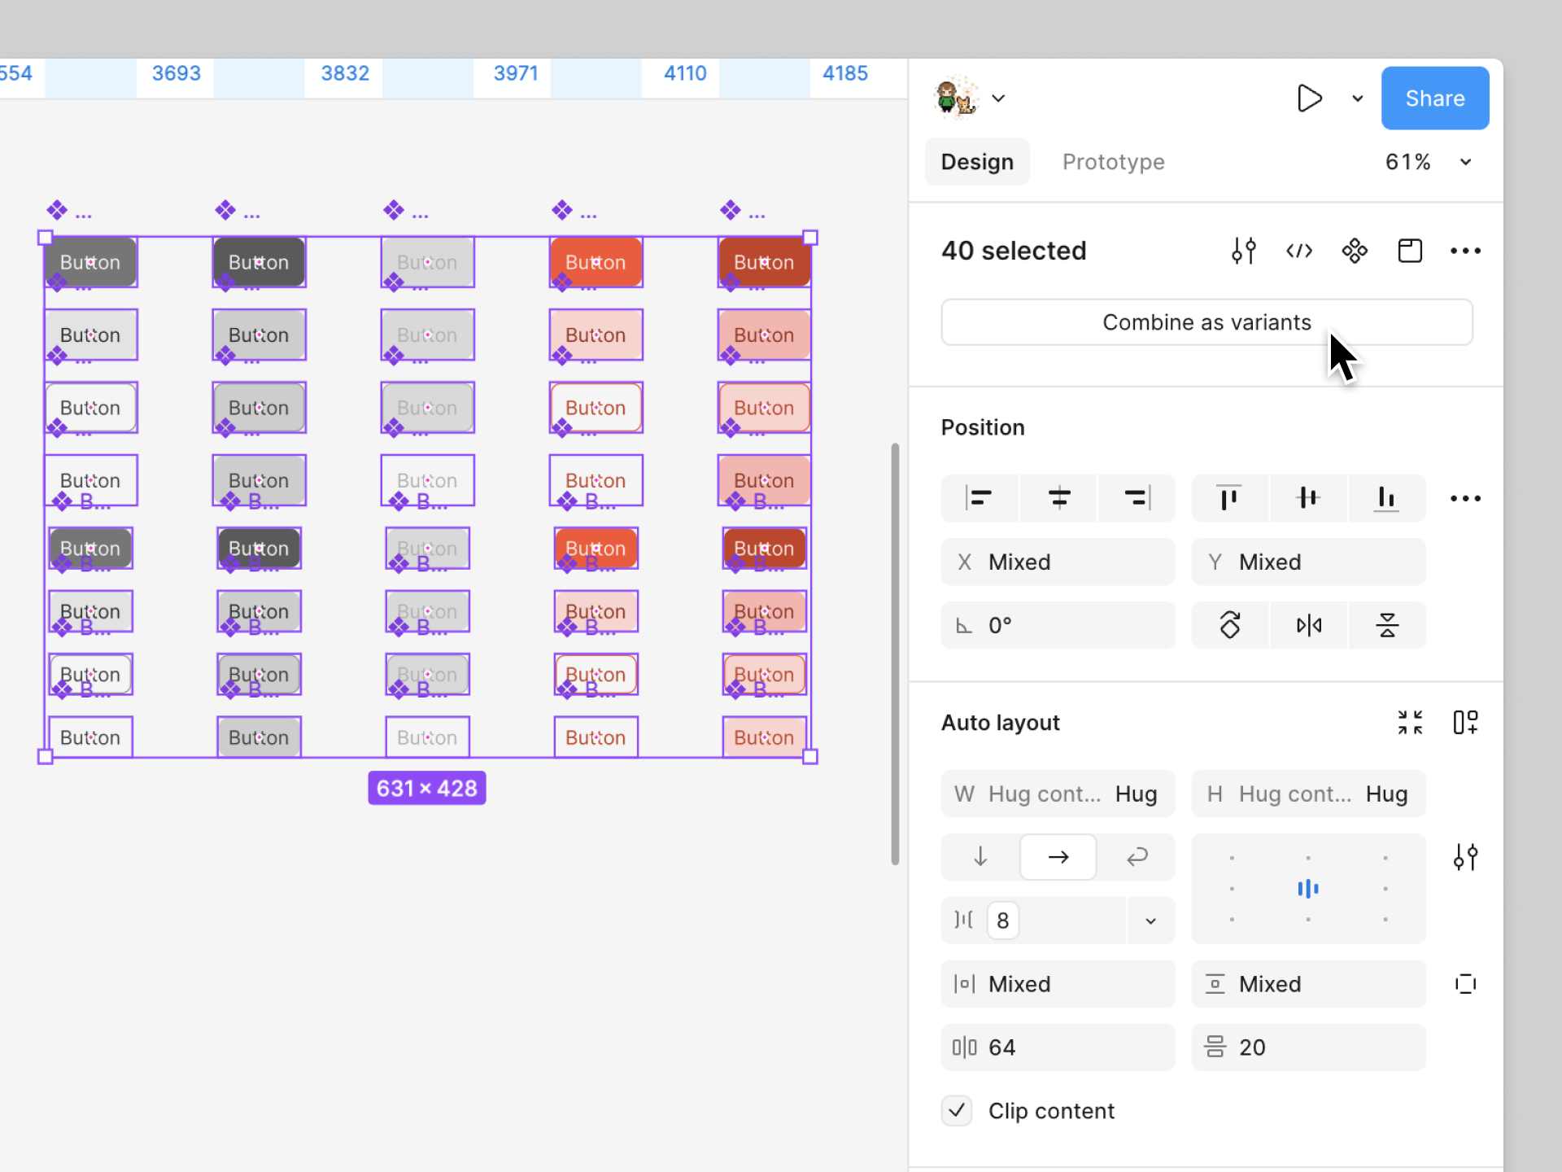Click the Dev mode code icon

pyautogui.click(x=1299, y=251)
